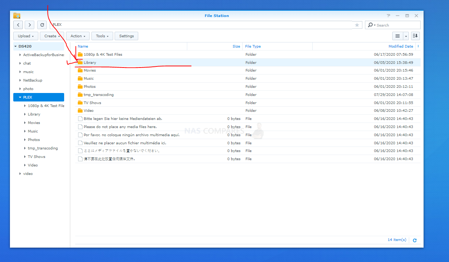Expand the NetBackup folder arrow
This screenshot has width=449, height=262.
tap(20, 80)
